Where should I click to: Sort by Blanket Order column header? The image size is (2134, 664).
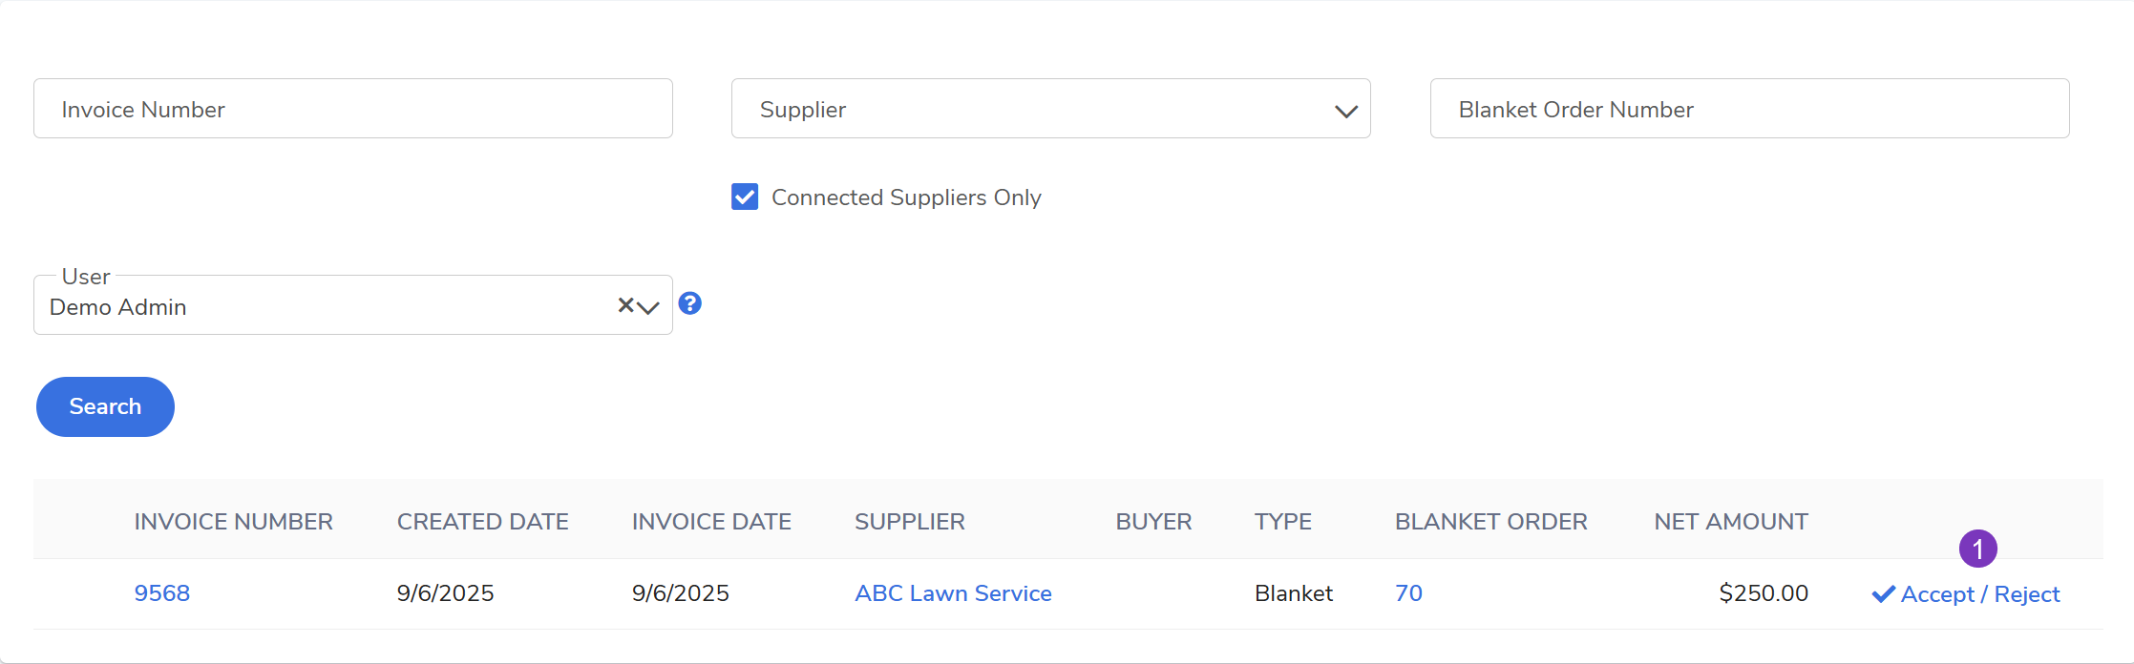[x=1490, y=522]
